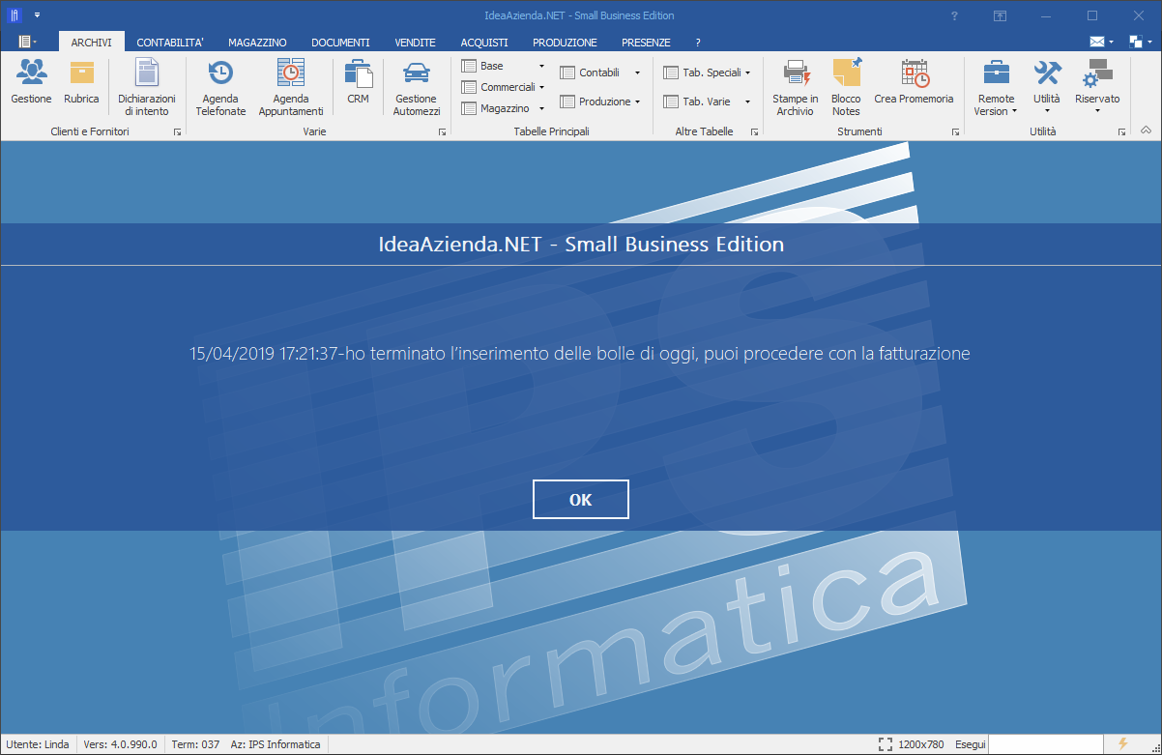Open the application menu button
Image resolution: width=1162 pixels, height=755 pixels.
tap(28, 42)
